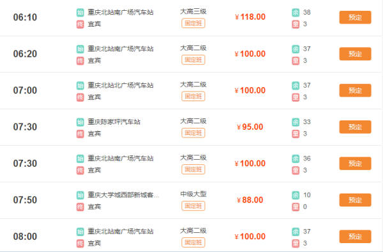
Task: Click the pink 终 icon in 08:00 row
Action: (80, 243)
